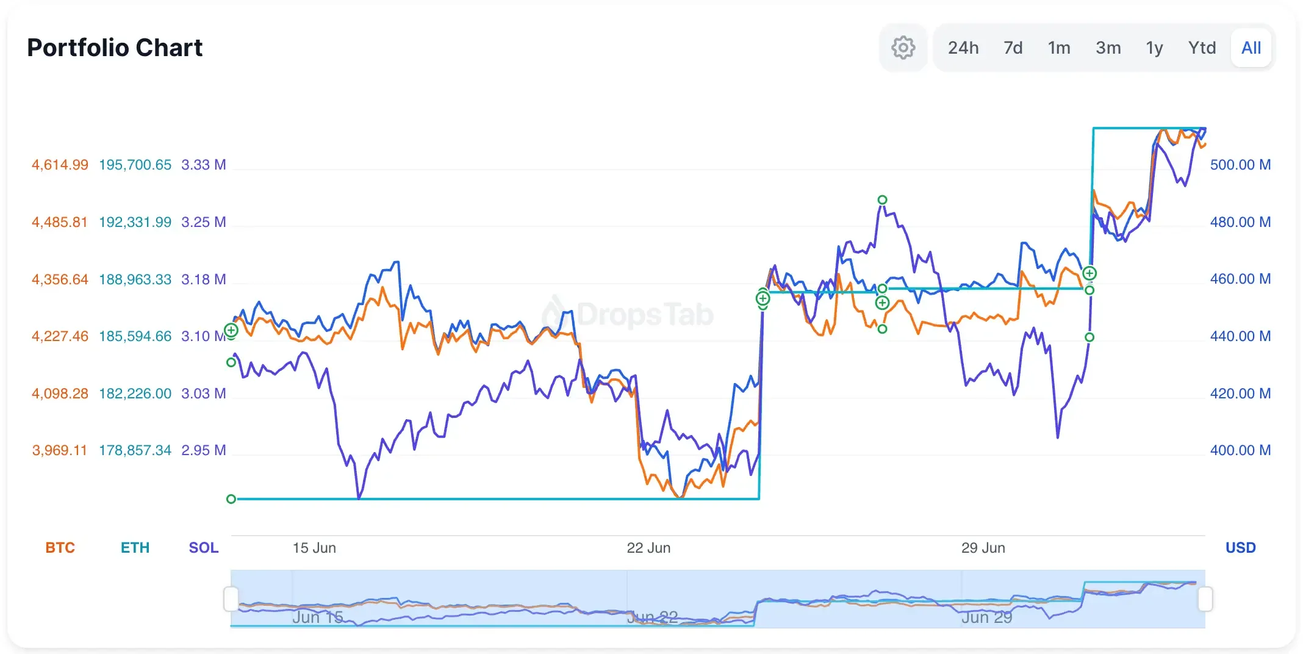Grab the left range slider handle

tap(231, 598)
